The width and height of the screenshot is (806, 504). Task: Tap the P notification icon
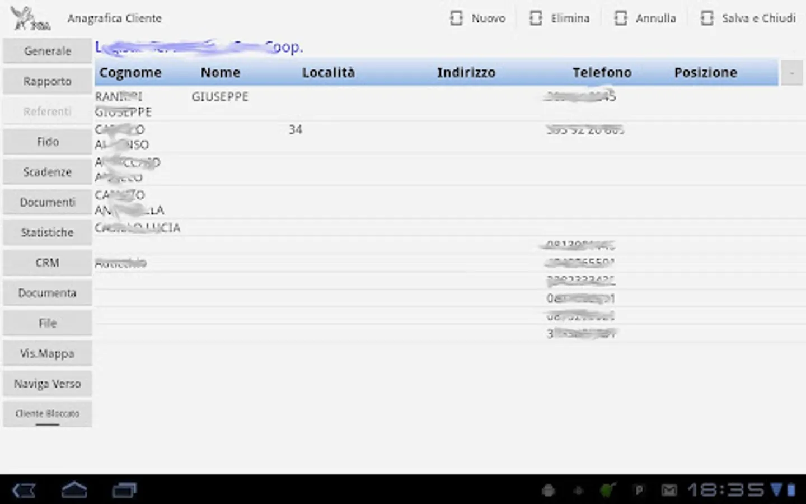(639, 491)
